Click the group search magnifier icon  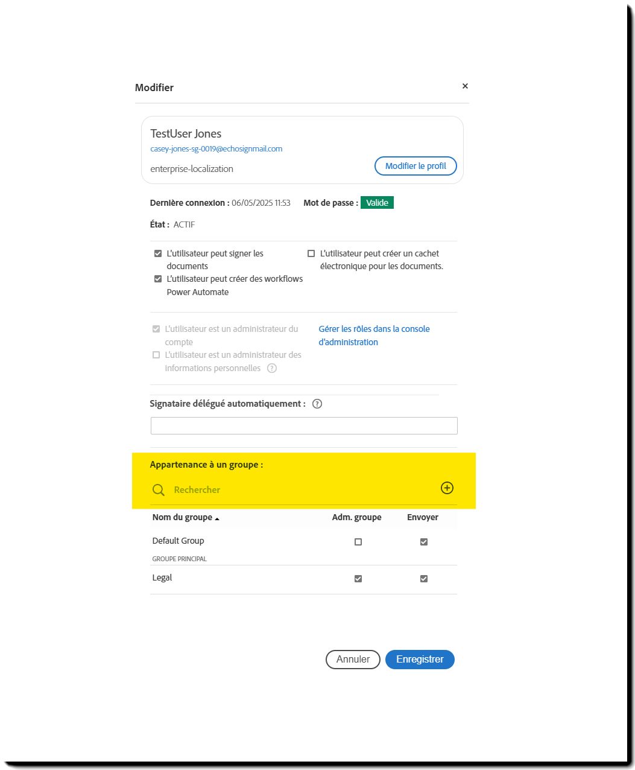(159, 490)
